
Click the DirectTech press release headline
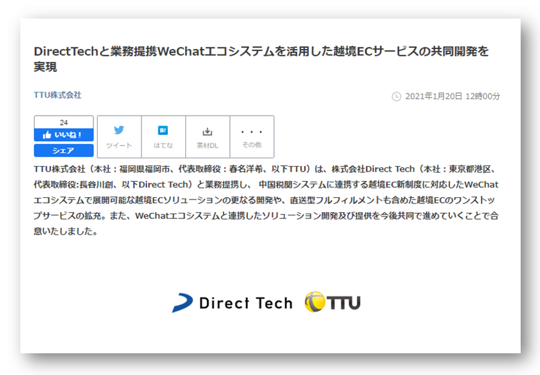[x=261, y=59]
